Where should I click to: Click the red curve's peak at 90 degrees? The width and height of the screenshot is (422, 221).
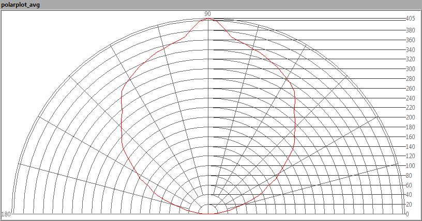click(208, 18)
